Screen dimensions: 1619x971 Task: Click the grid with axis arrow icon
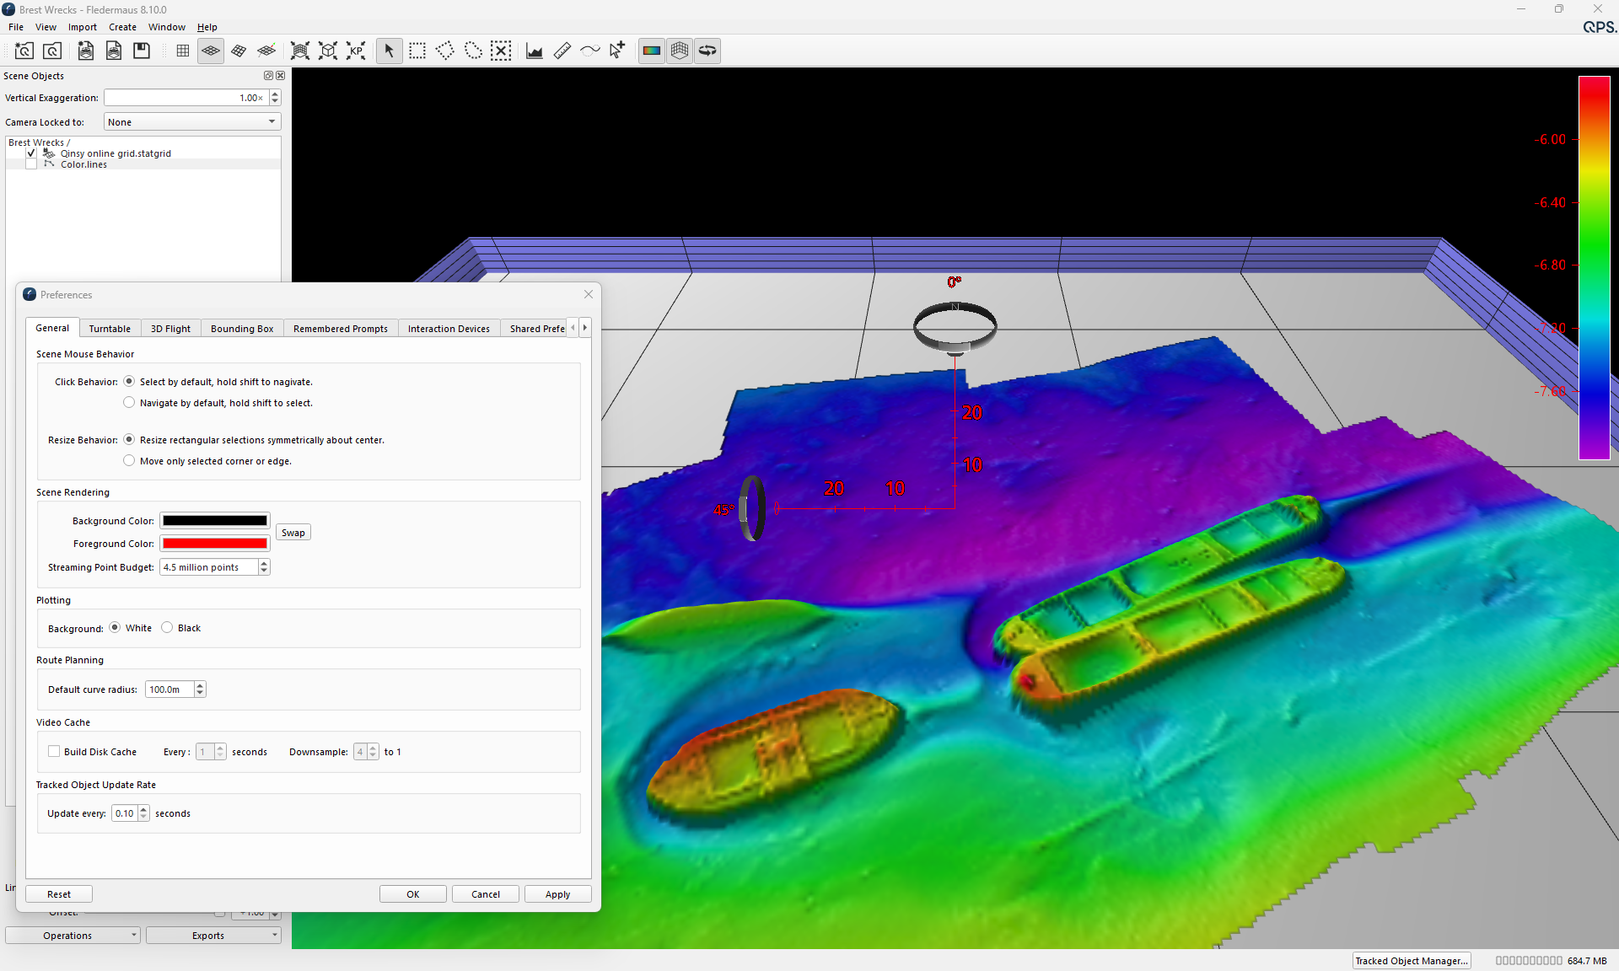coord(266,51)
